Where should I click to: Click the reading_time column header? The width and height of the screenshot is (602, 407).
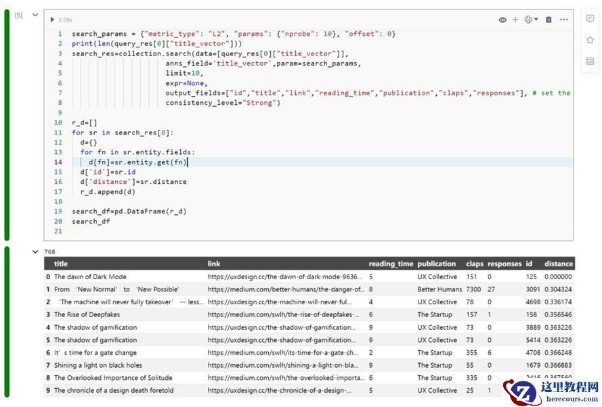pos(390,264)
